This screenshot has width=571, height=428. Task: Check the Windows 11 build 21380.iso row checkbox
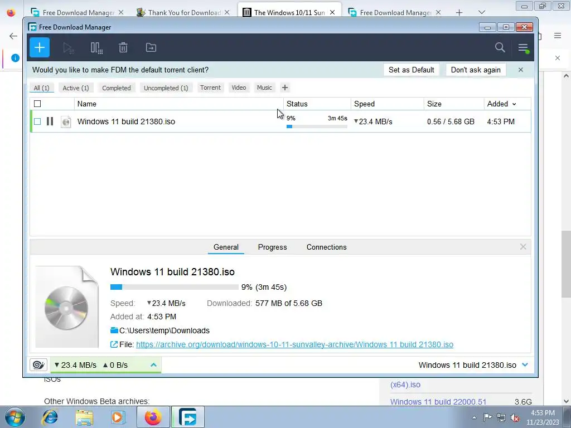(x=37, y=121)
